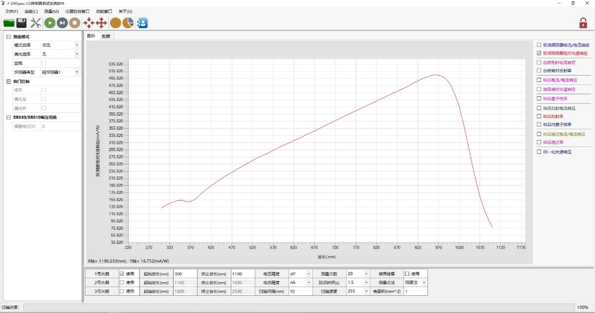The image size is (595, 313).
Task: Start measurement with the green play icon
Action: click(50, 23)
